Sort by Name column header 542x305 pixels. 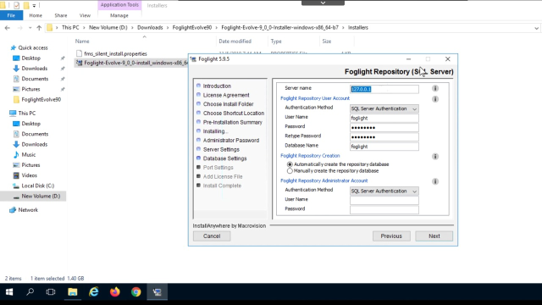(82, 42)
